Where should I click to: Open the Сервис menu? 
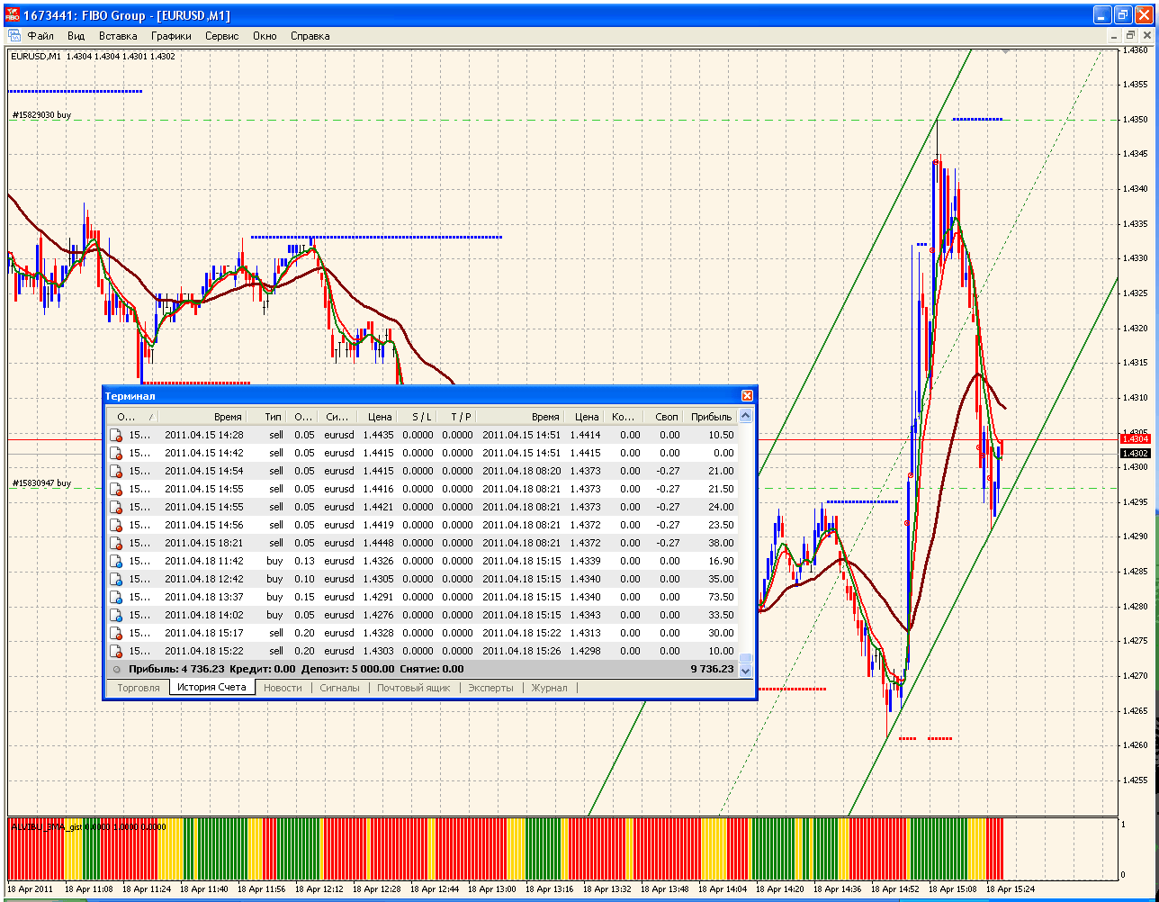(222, 36)
